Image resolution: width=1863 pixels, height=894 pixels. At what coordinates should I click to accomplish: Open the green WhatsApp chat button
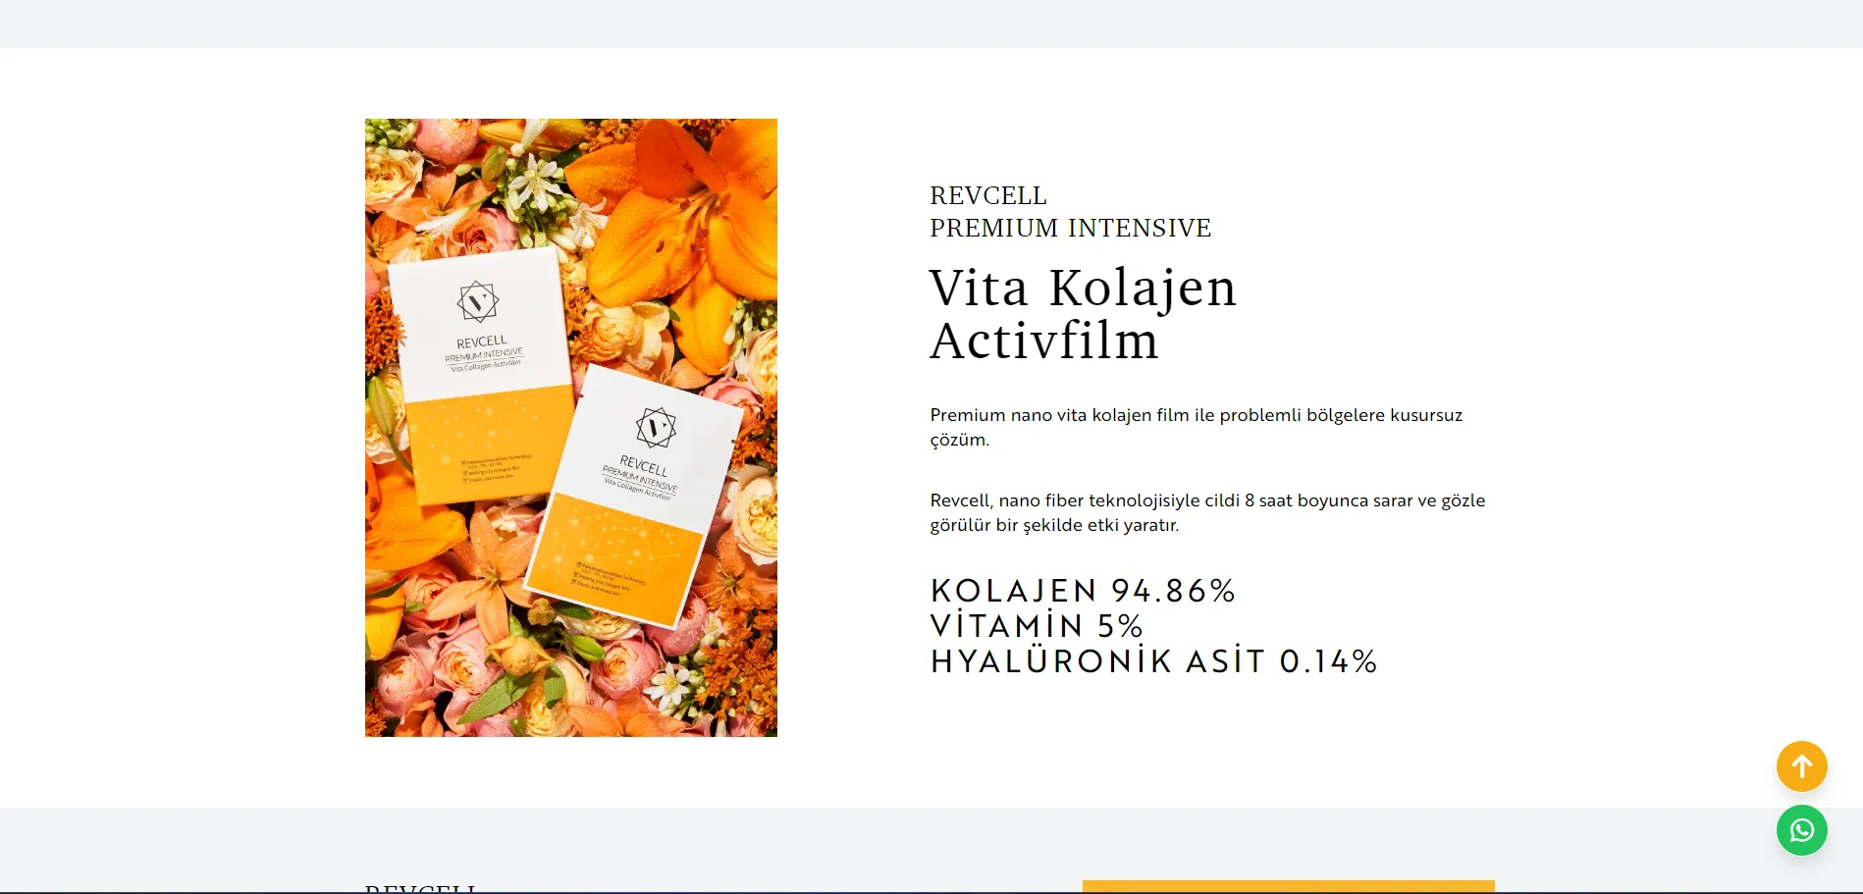[1801, 830]
